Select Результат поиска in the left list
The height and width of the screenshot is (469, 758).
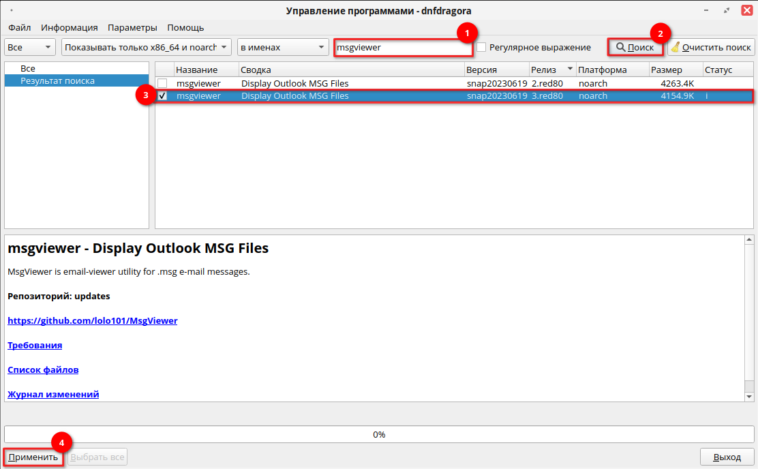(x=57, y=81)
